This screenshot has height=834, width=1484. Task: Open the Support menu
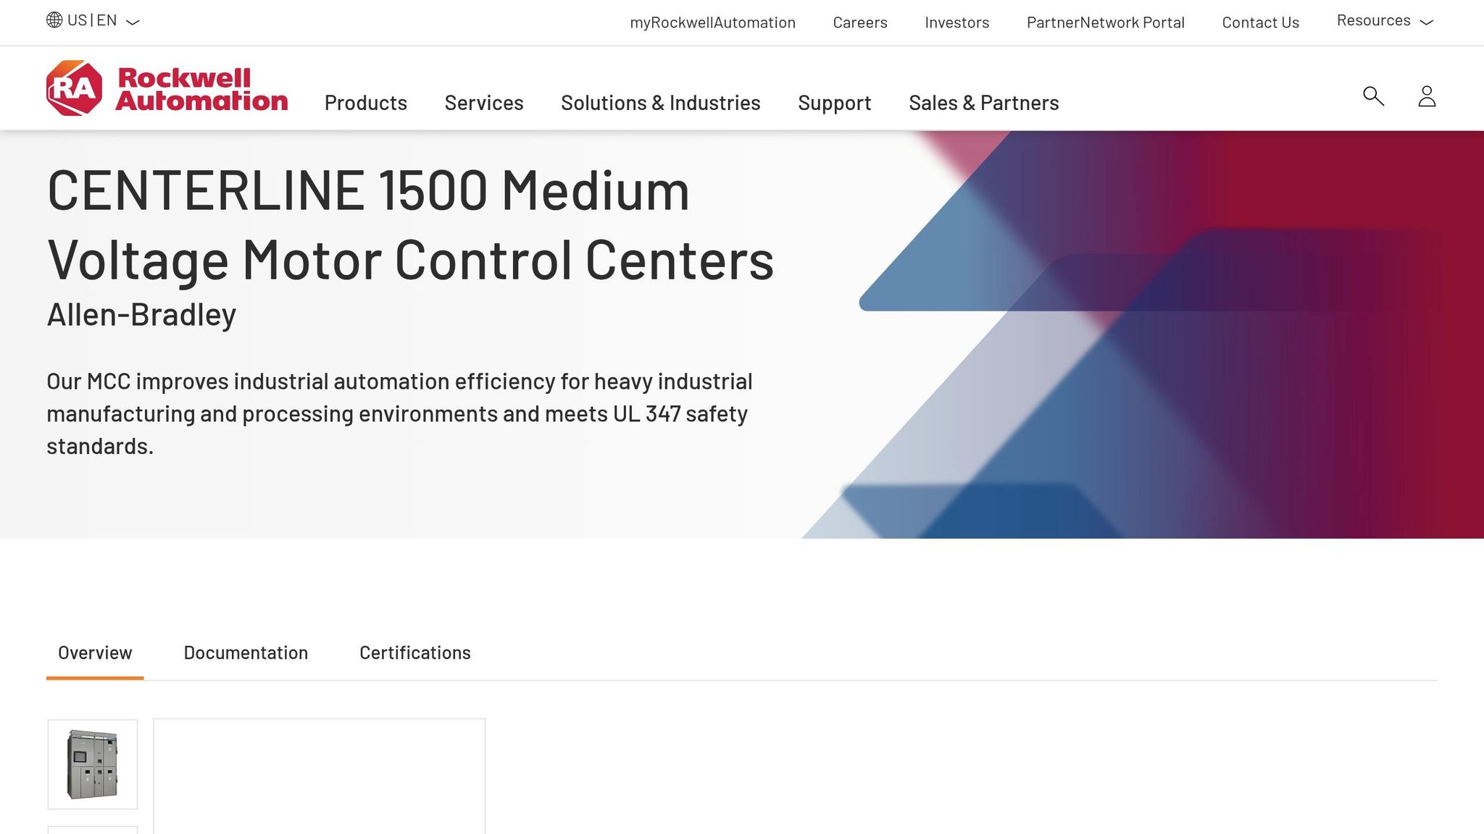(835, 103)
